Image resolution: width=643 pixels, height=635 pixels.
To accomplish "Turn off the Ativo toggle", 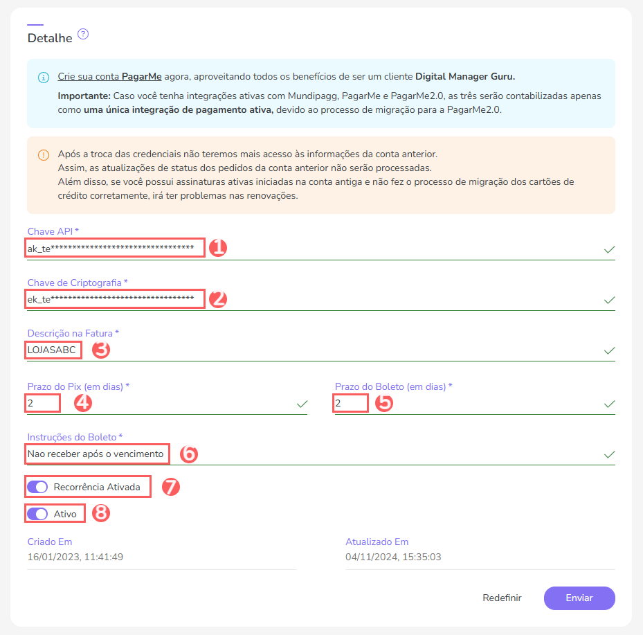I will click(x=37, y=512).
